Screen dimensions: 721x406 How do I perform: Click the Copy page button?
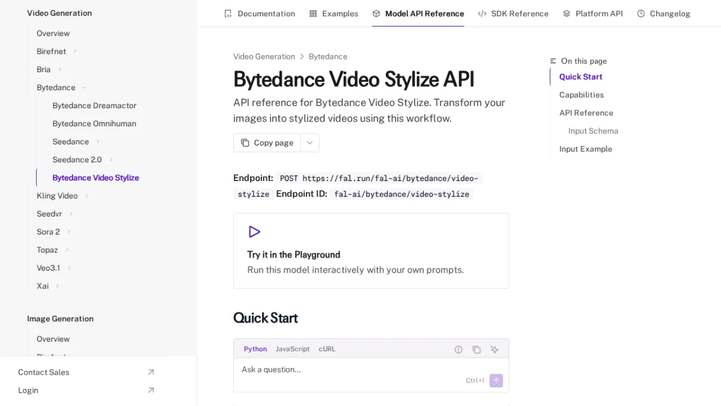[267, 143]
